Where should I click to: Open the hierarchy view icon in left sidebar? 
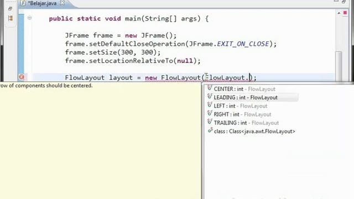click(11, 18)
